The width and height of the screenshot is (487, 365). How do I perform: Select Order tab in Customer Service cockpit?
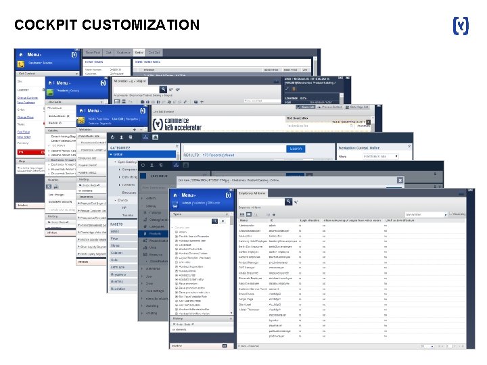click(139, 53)
